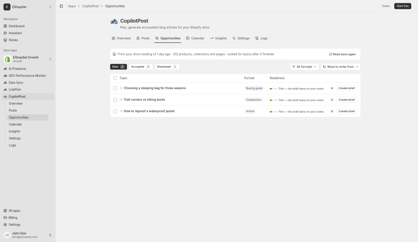The image size is (418, 242).
Task: Show Accepted opportunities filter
Action: (141, 67)
